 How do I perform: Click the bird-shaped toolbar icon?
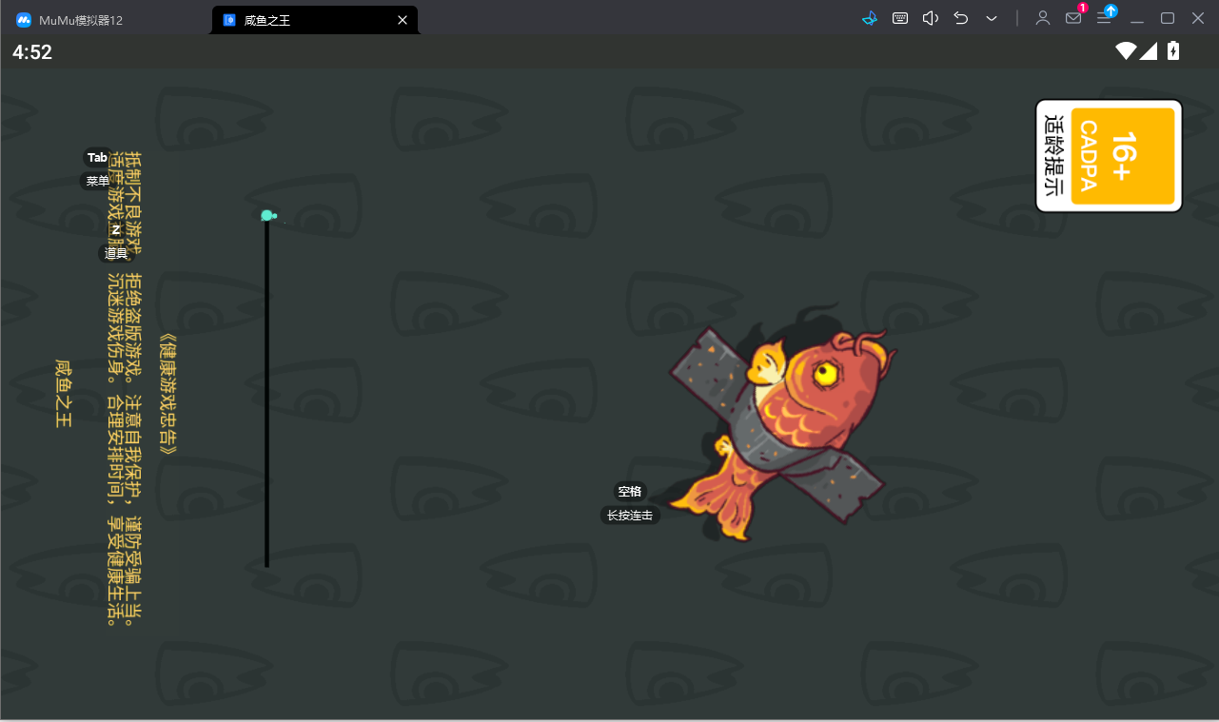pyautogui.click(x=869, y=18)
